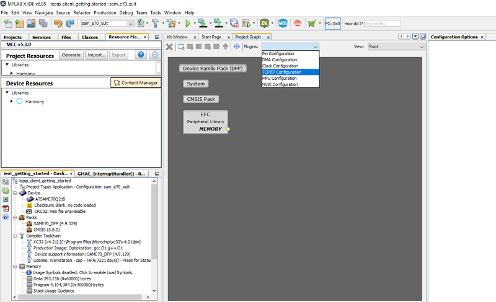Switch to GMAC_InterruptHandler() navigator tab
This screenshot has width=496, height=302.
pyautogui.click(x=112, y=174)
